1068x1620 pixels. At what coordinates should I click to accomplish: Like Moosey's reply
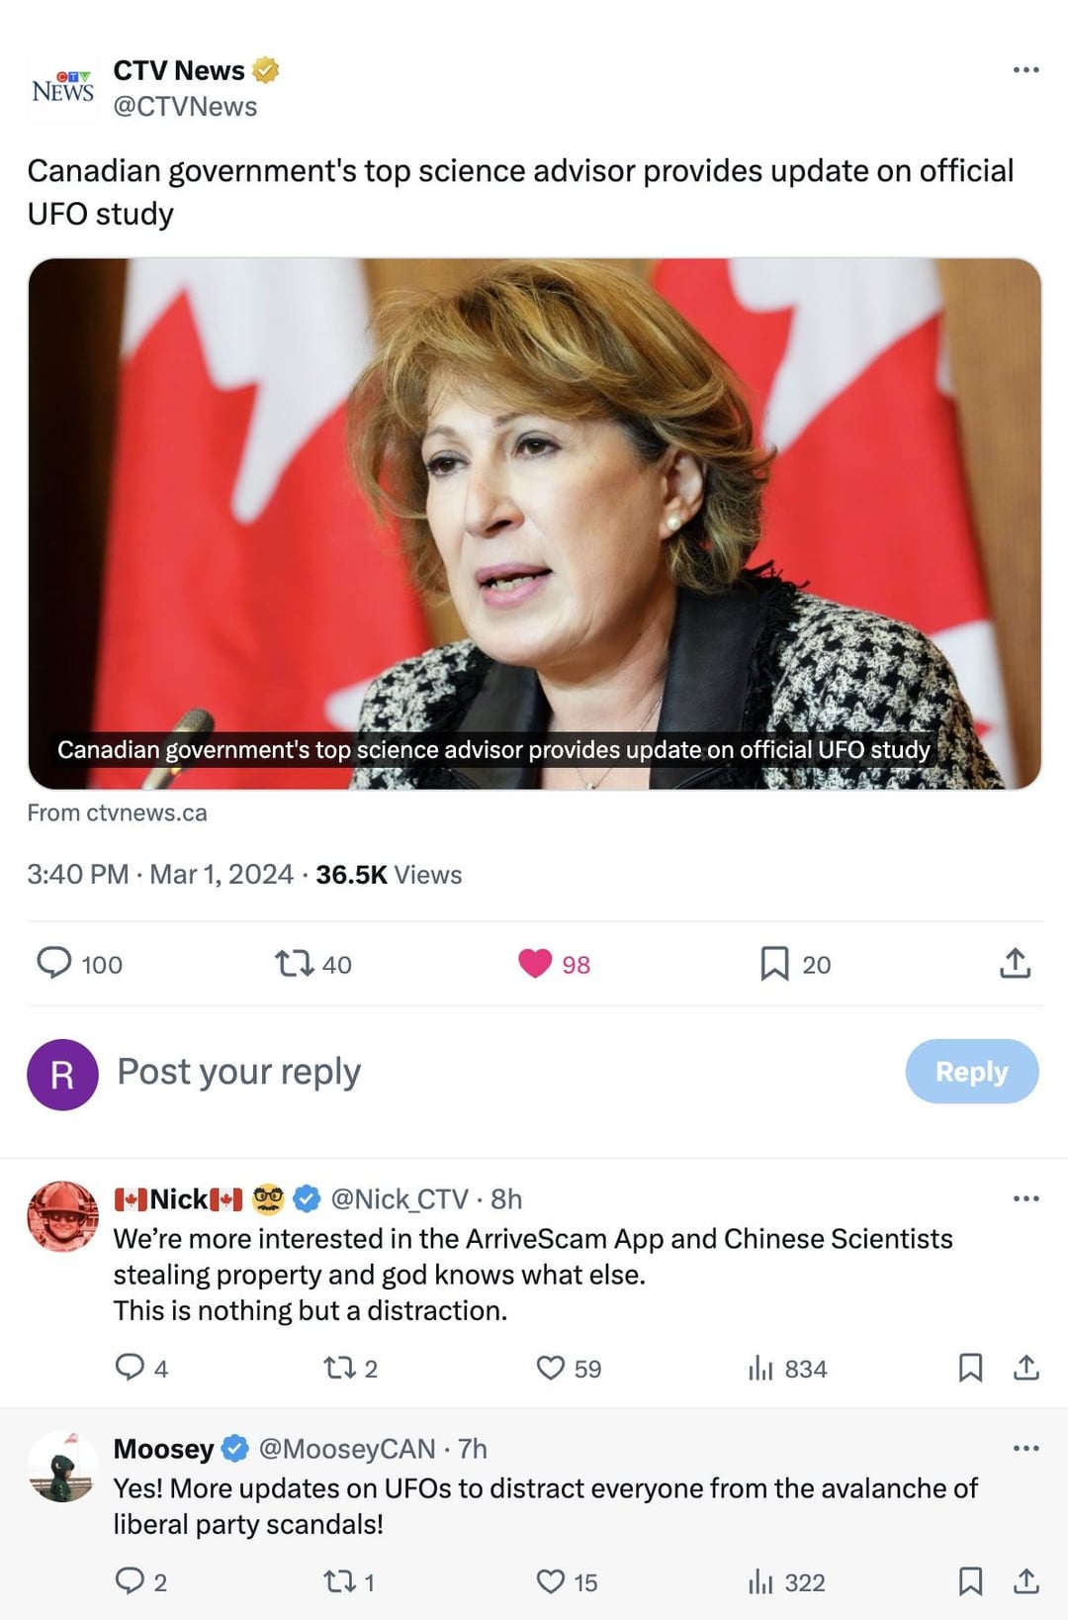click(550, 1581)
